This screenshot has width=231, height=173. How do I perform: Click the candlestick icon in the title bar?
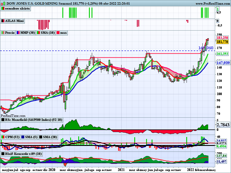point(3,3)
